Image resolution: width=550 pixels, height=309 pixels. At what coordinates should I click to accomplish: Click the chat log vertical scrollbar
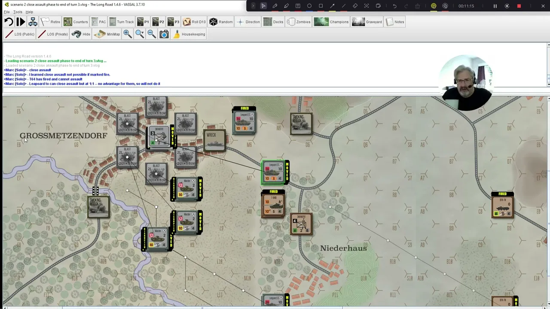(548, 64)
